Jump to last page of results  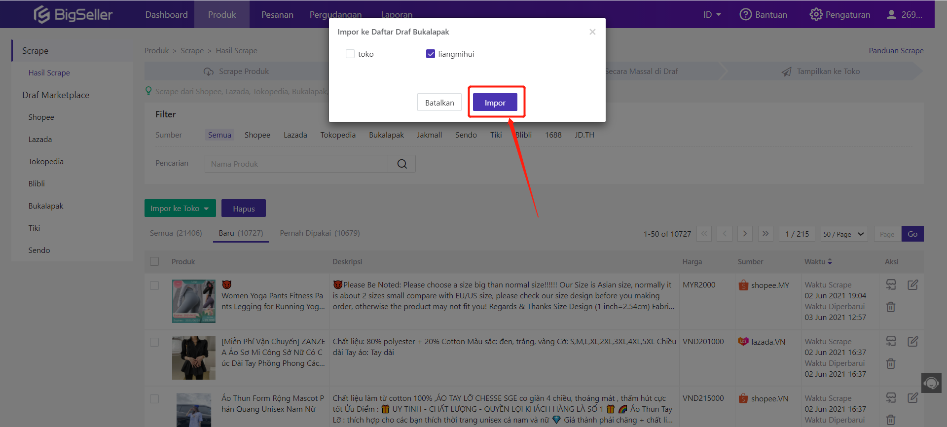(x=765, y=234)
